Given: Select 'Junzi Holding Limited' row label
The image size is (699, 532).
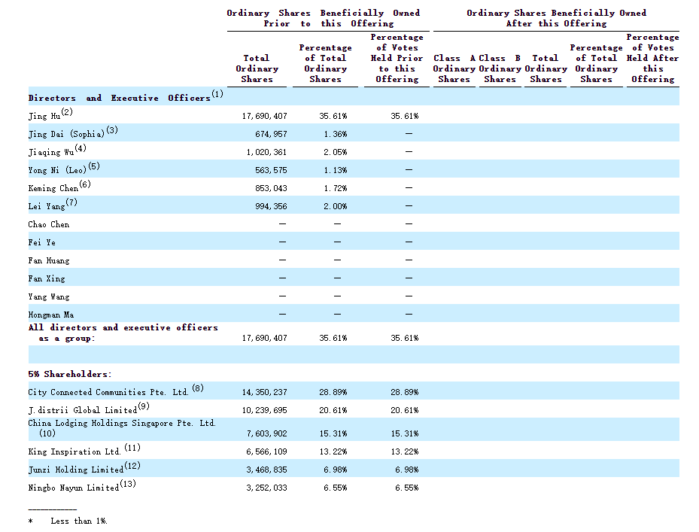Looking at the screenshot, I should (76, 470).
